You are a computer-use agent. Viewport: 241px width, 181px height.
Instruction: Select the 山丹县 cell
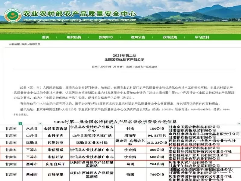point(32,135)
